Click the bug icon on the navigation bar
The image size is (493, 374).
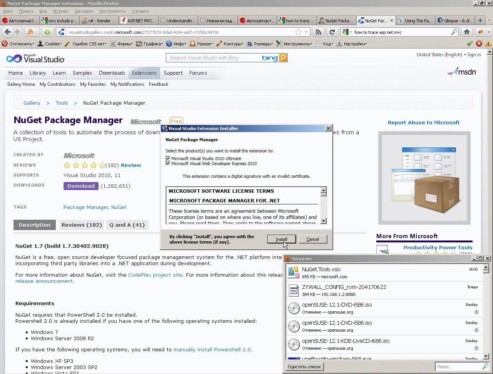(481, 32)
